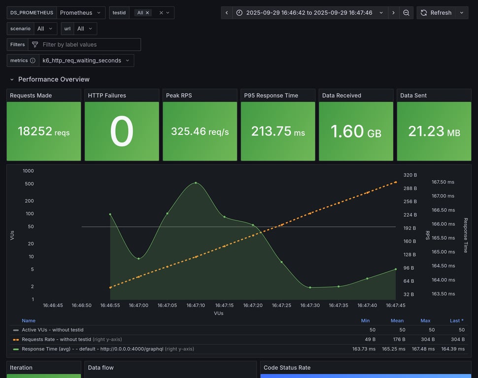Viewport: 478px width, 378px height.
Task: Open the url All dropdown
Action: pyautogui.click(x=85, y=29)
